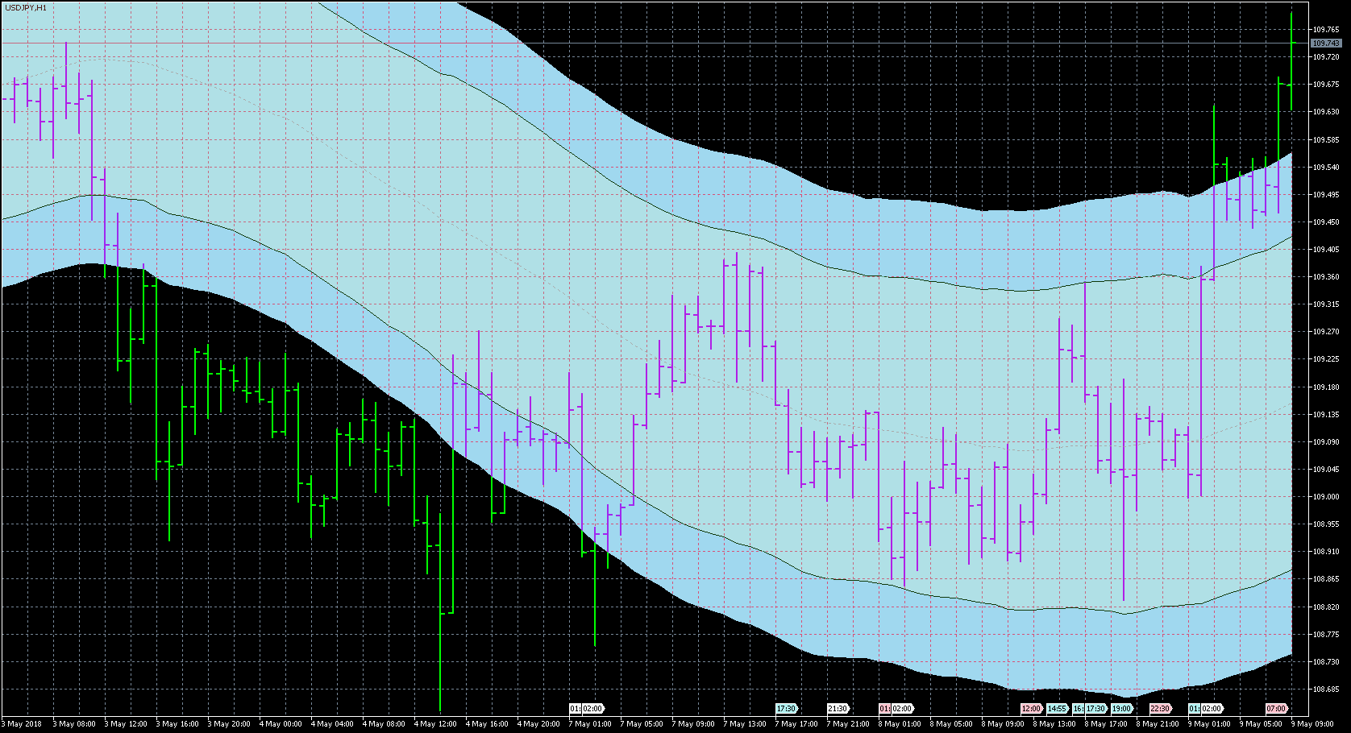
Task: Click the 7 May 09:00 time label
Action: (x=693, y=723)
